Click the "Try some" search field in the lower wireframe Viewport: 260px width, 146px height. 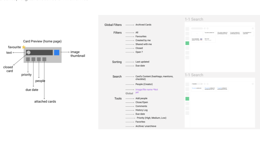click(x=197, y=84)
